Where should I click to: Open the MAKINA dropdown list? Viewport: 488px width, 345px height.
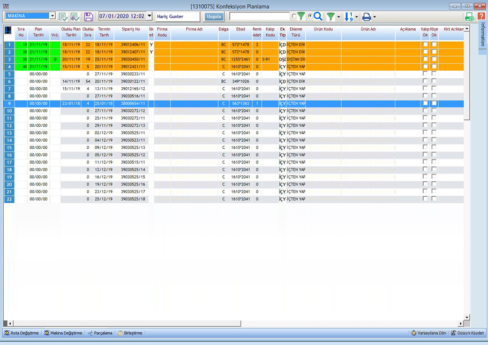52,16
